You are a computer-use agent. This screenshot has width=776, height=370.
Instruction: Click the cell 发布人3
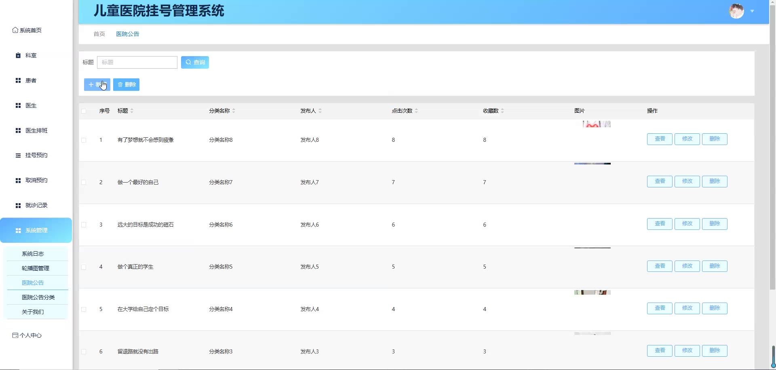[x=310, y=352]
